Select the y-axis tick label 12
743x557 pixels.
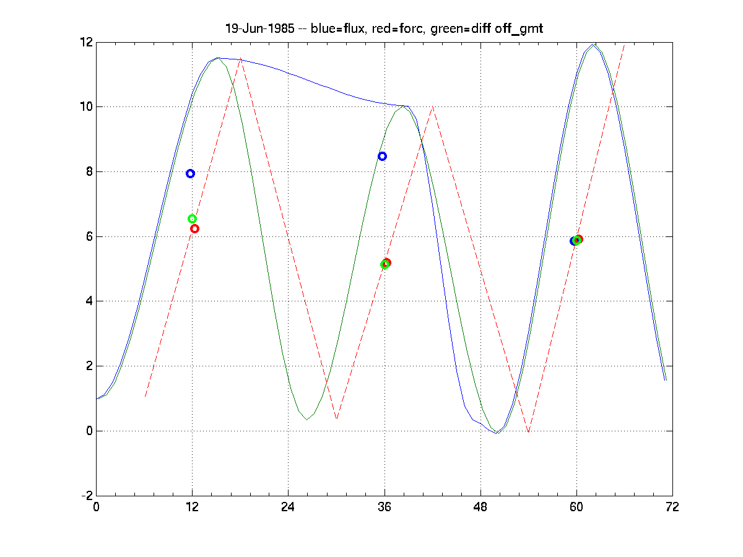[x=86, y=42]
